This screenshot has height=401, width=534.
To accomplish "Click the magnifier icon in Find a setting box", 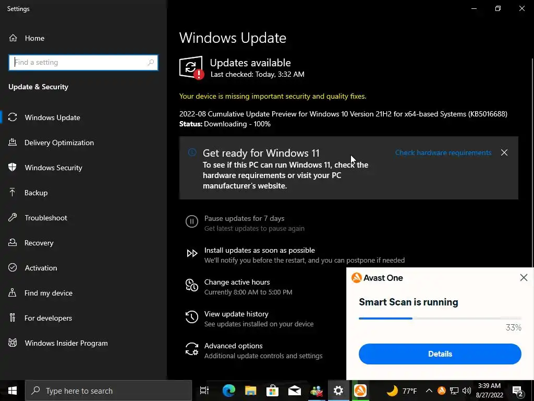I will pos(151,63).
